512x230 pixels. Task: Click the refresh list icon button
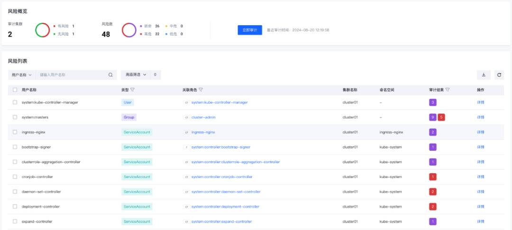point(499,75)
